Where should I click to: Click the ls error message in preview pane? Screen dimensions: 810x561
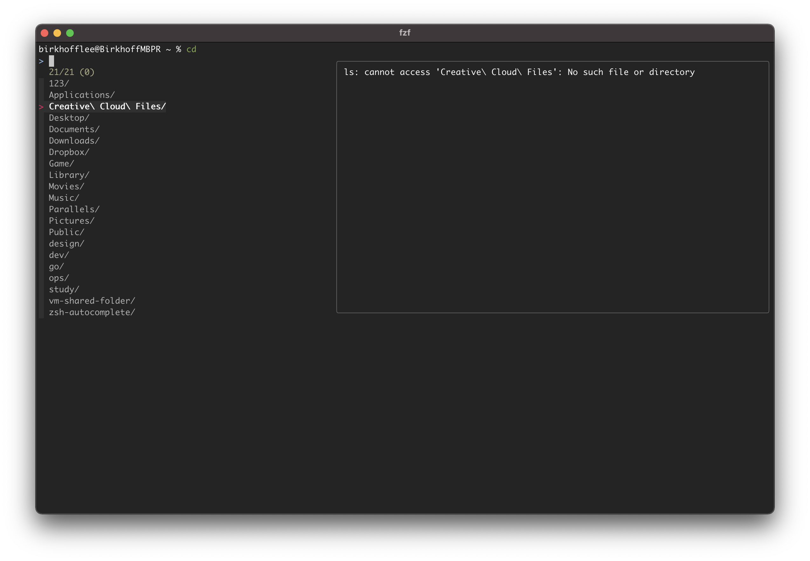[x=519, y=72]
